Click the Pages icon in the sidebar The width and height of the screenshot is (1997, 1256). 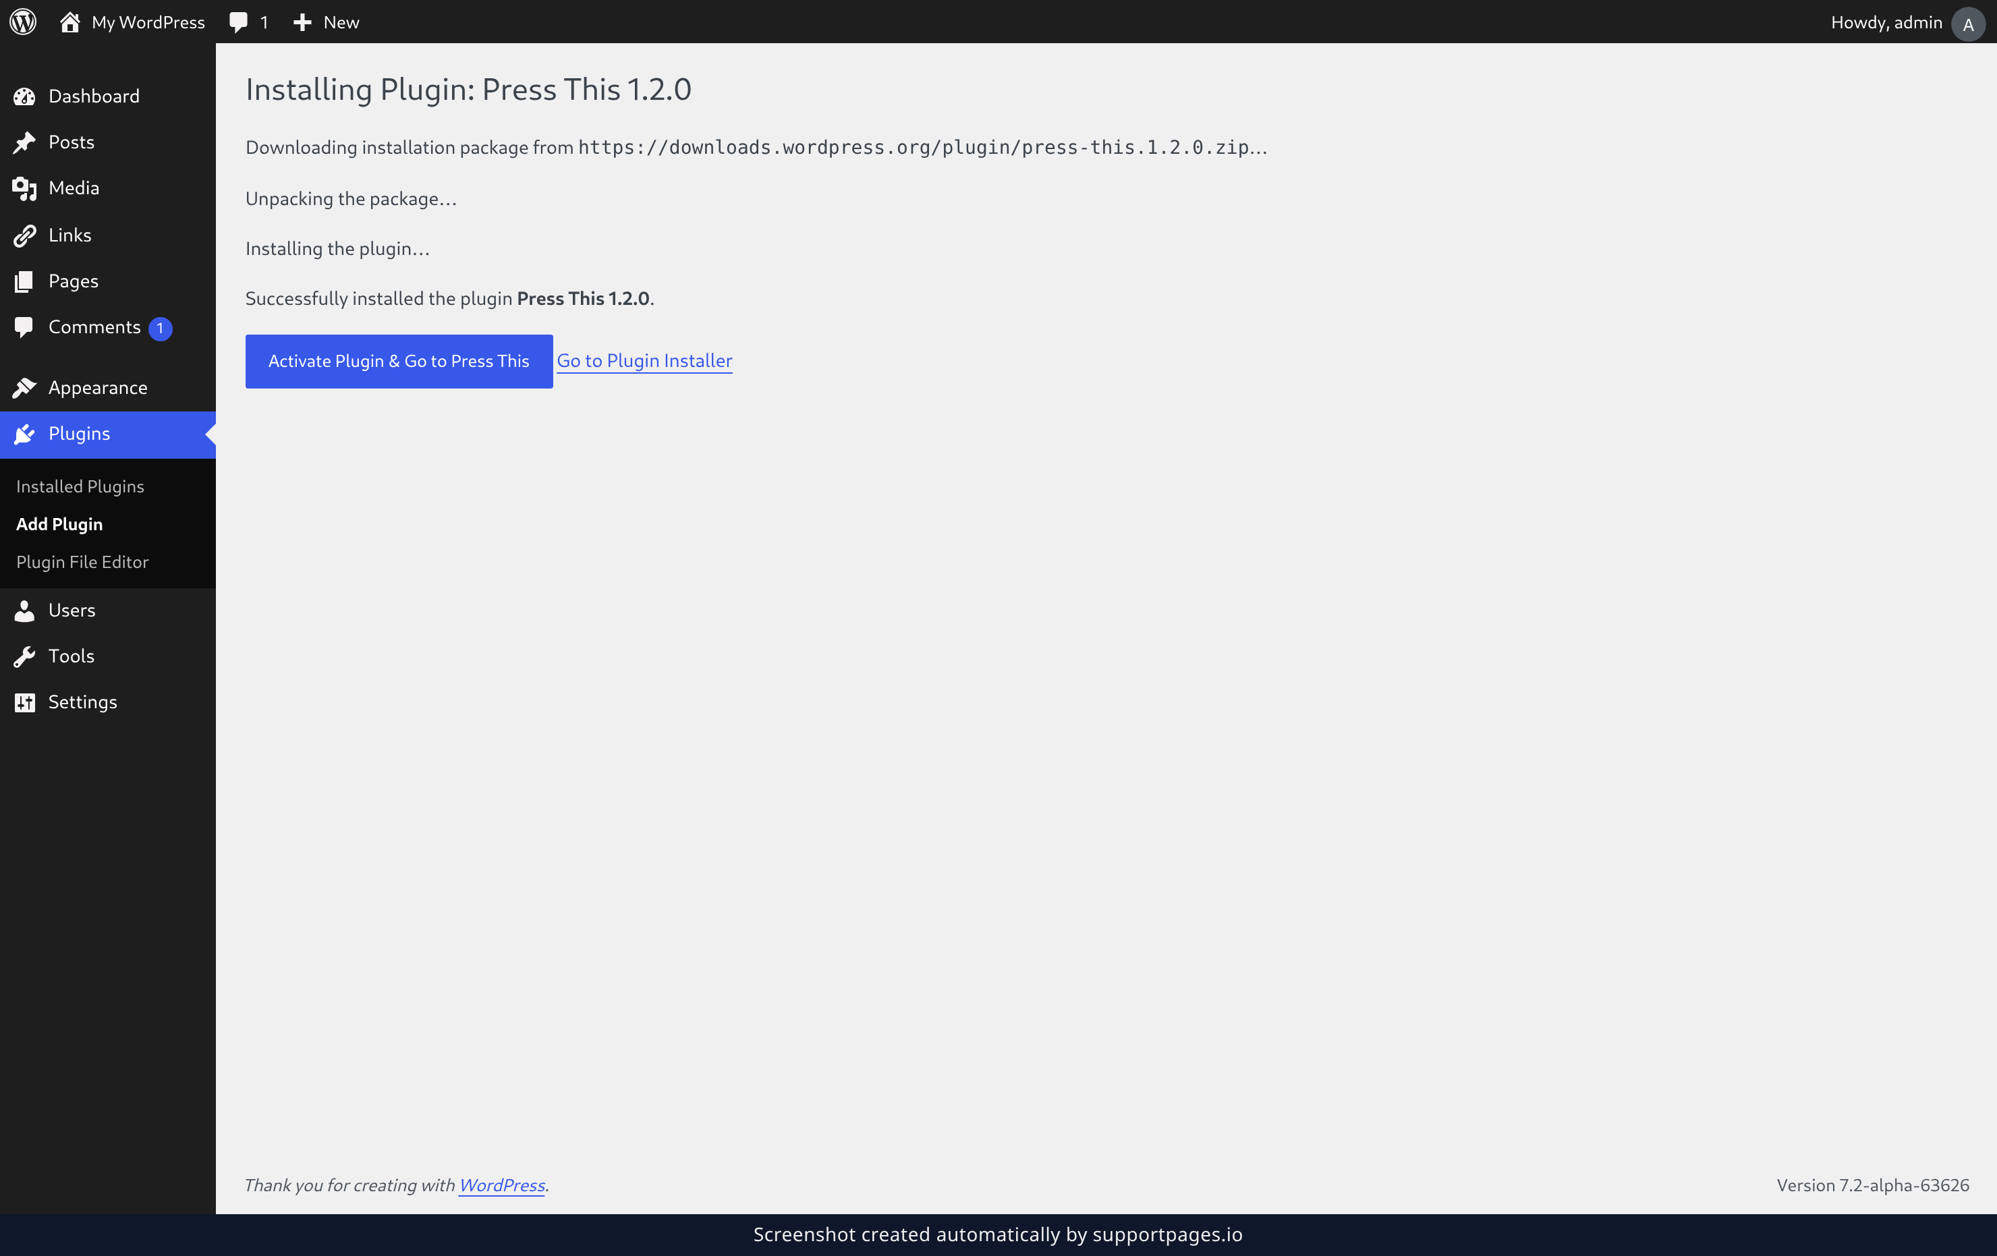point(24,281)
